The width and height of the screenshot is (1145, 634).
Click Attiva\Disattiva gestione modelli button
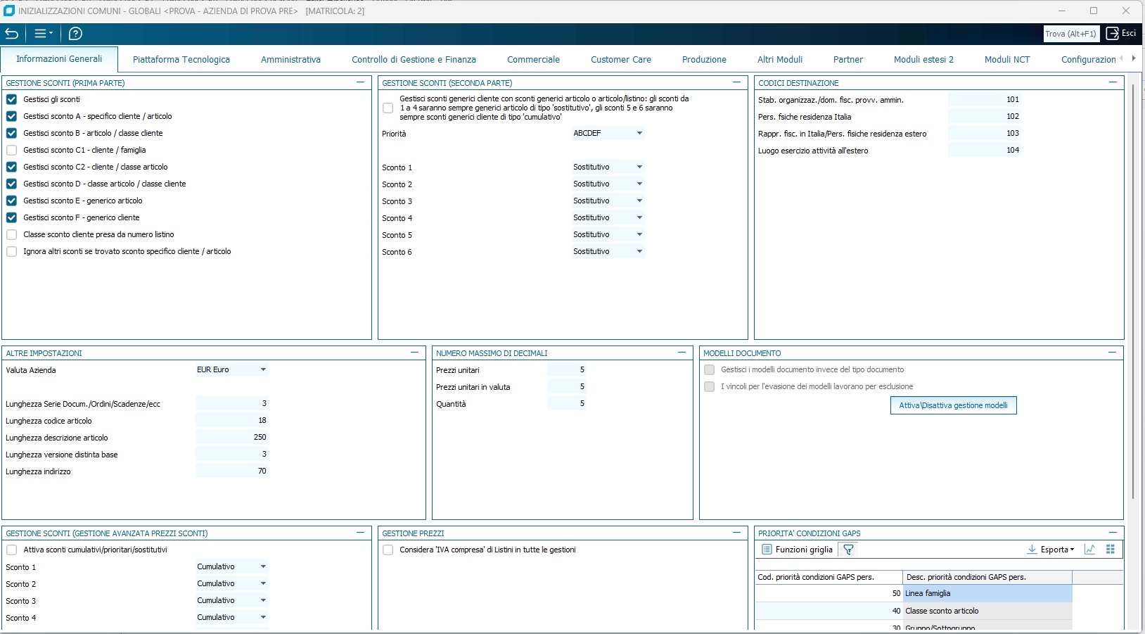tap(953, 405)
